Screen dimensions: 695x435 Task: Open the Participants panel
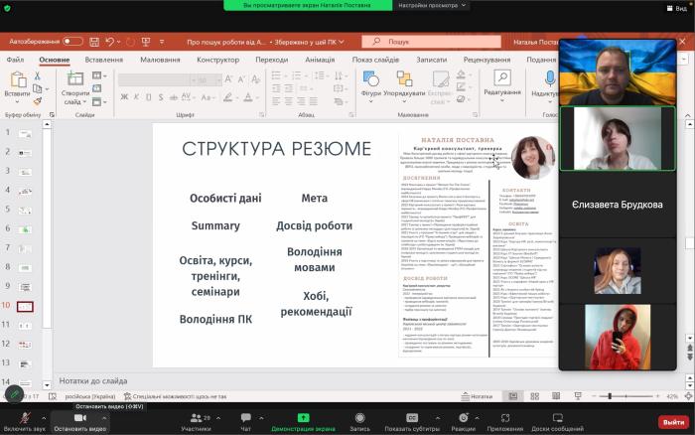(195, 418)
